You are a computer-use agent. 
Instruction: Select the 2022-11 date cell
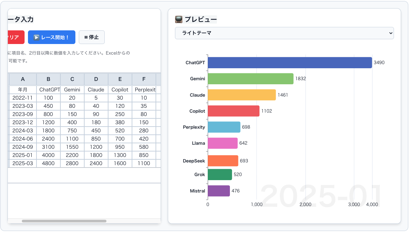[x=23, y=98]
